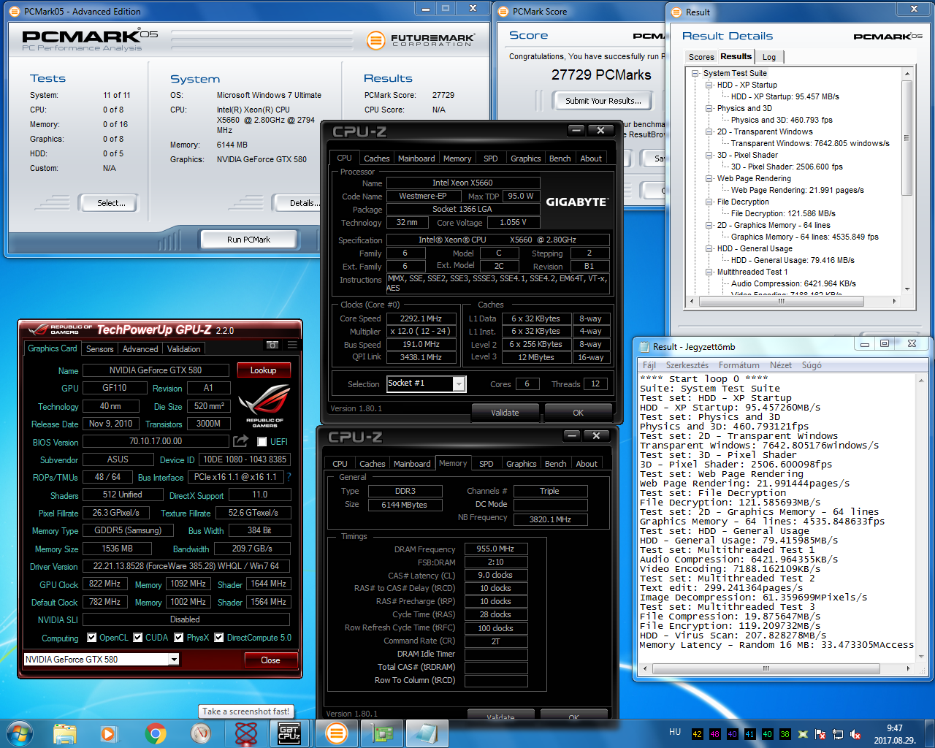Collapse the Web Page Rendering node
The image size is (935, 748).
point(709,178)
